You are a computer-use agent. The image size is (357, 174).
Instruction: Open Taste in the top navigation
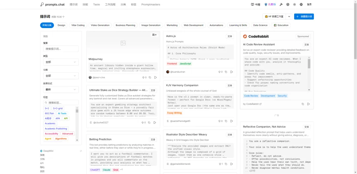point(96,4)
